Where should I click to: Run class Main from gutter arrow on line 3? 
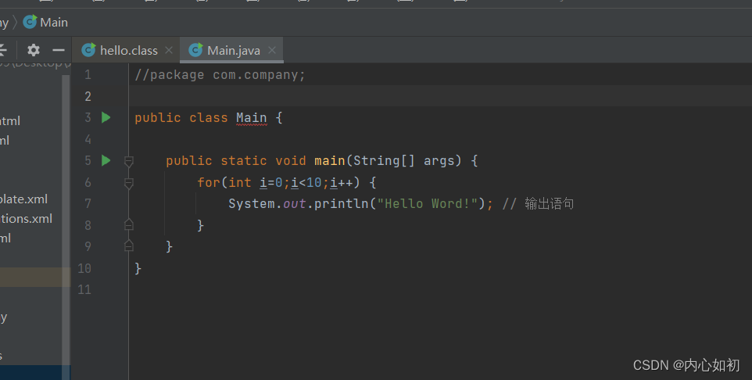[106, 117]
